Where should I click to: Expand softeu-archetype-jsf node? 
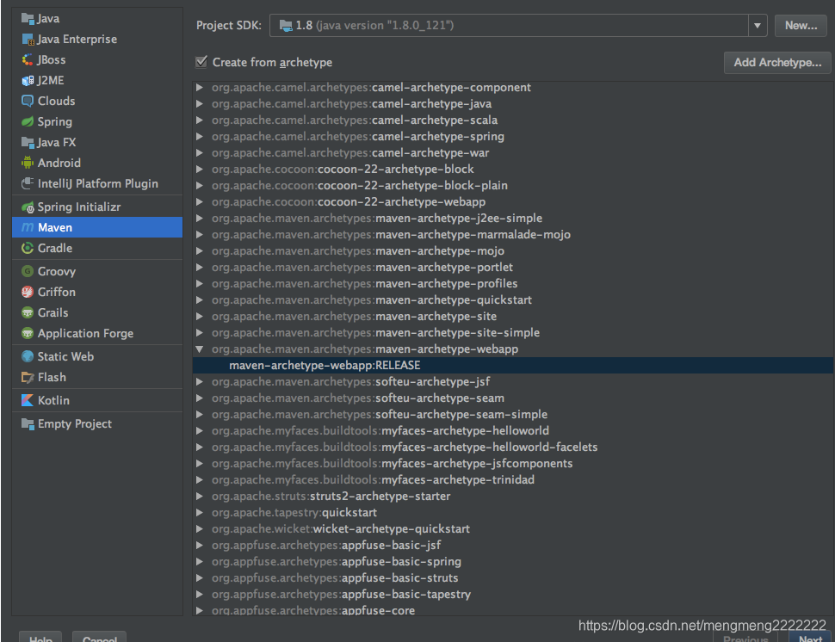tap(199, 382)
